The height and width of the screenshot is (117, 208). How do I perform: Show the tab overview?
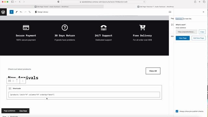(x=204, y=2)
